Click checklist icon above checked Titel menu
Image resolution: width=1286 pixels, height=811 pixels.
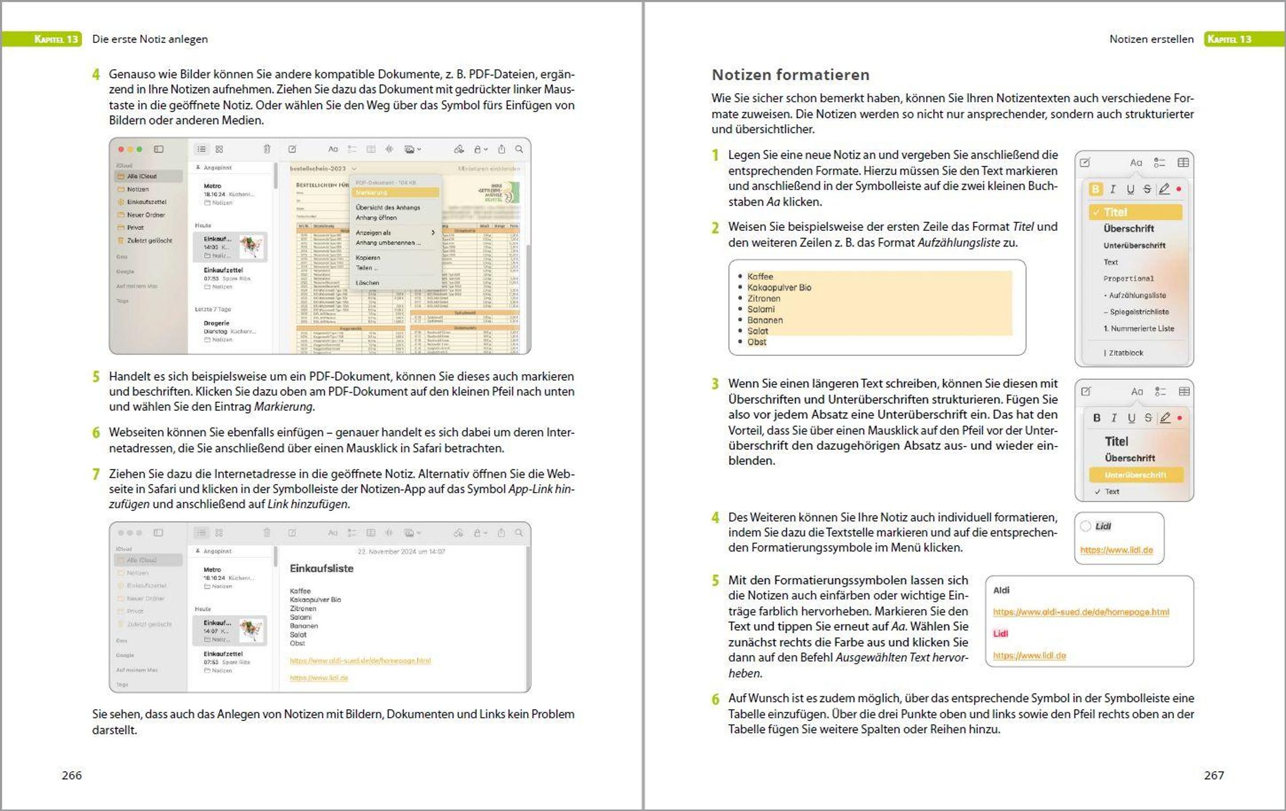[x=1159, y=163]
